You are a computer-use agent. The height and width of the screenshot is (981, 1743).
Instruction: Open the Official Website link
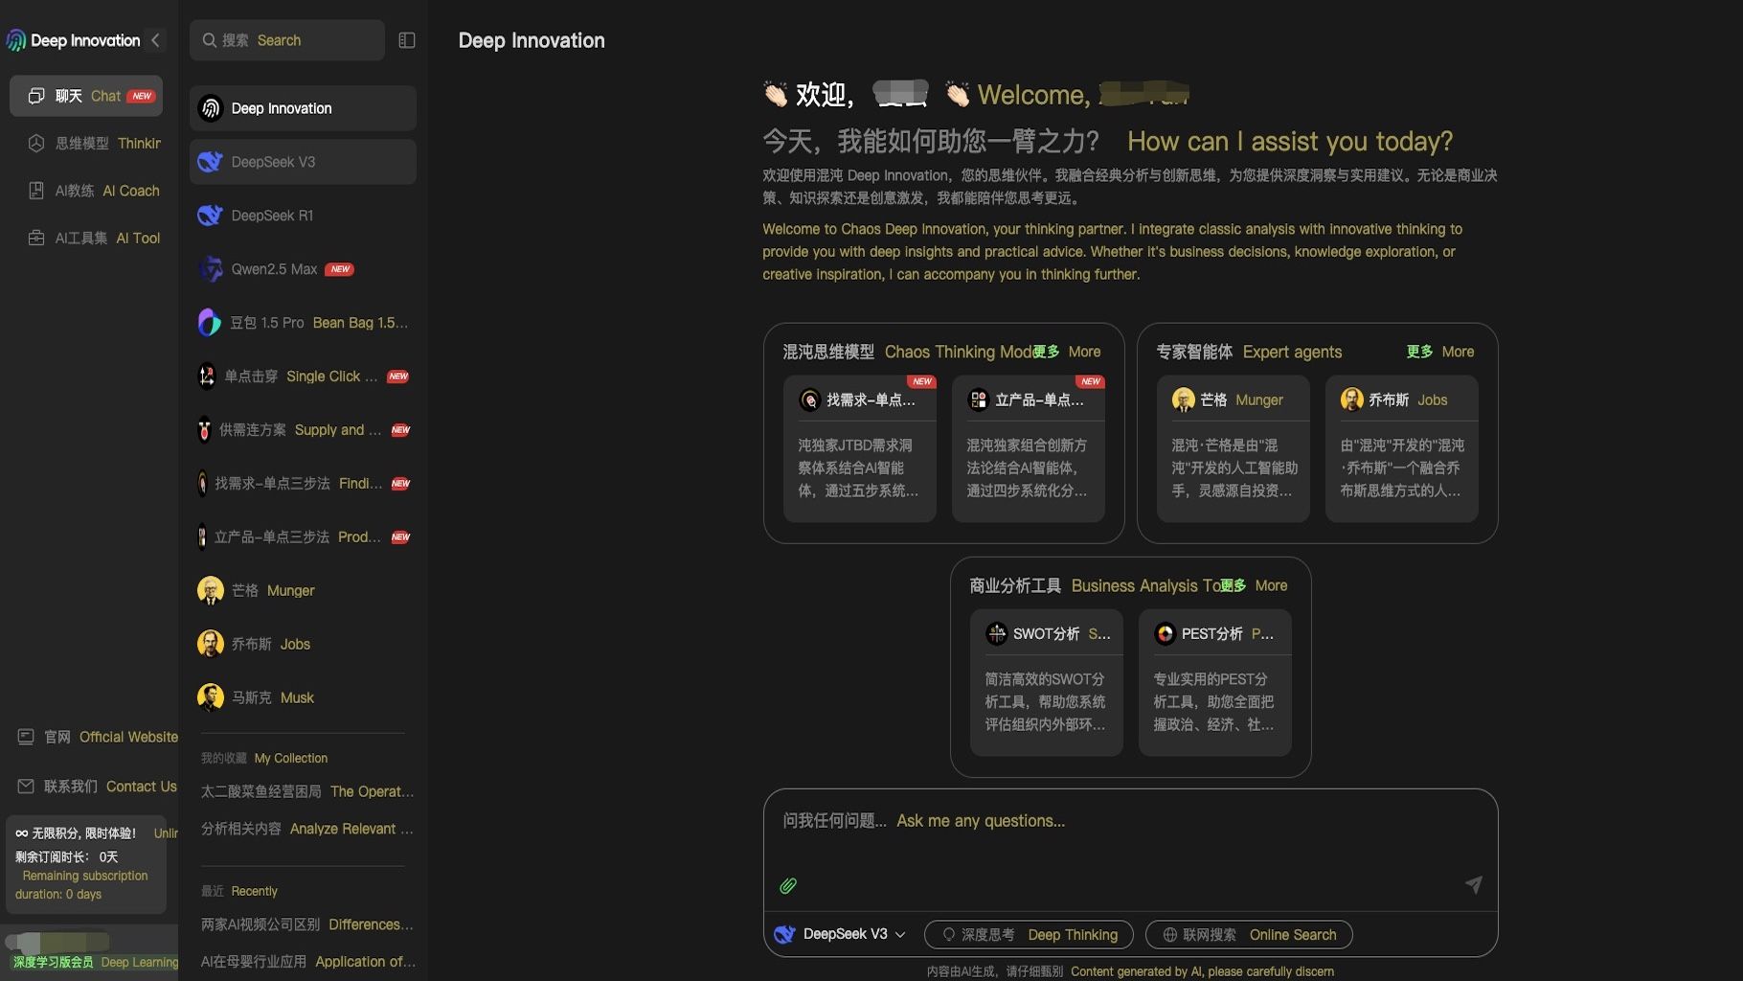99,737
